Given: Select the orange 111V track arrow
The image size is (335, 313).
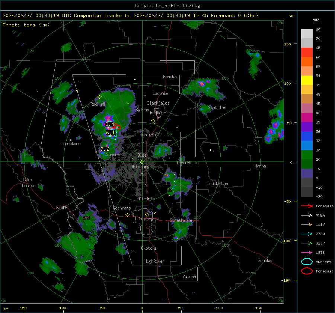Looking at the screenshot, I should 307,224.
